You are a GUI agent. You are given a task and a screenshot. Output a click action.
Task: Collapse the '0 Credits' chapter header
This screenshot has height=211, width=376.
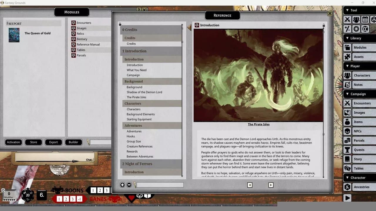pos(151,30)
